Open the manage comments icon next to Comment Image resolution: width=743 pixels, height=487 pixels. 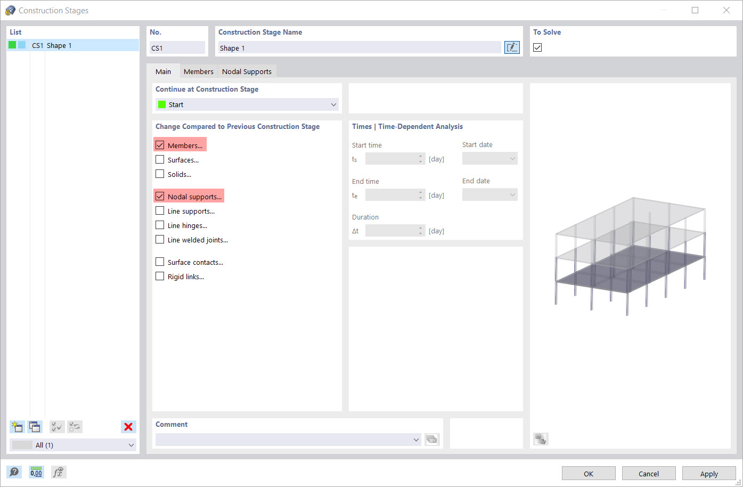coord(432,439)
